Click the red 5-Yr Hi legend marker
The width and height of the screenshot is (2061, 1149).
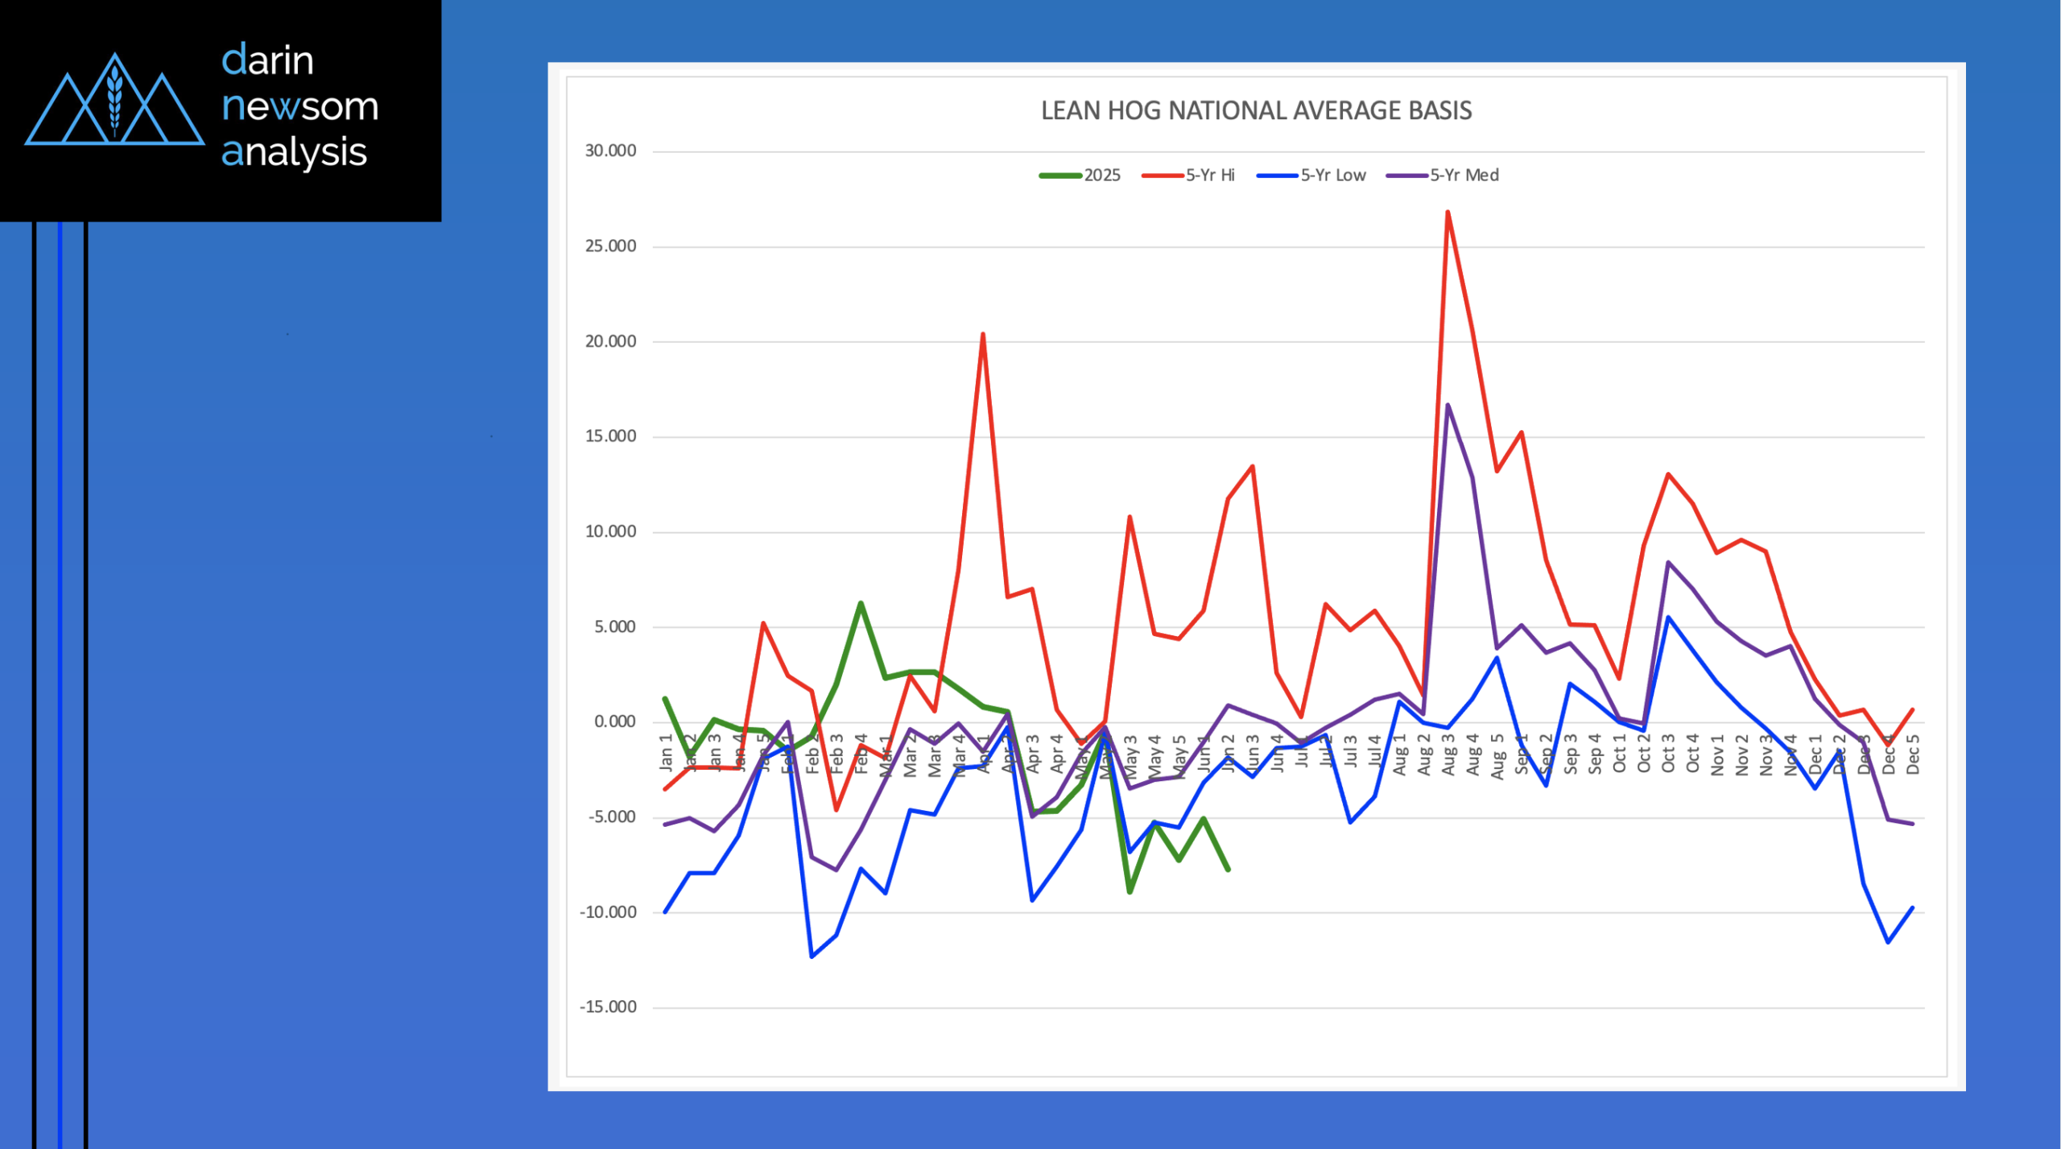(x=1162, y=176)
